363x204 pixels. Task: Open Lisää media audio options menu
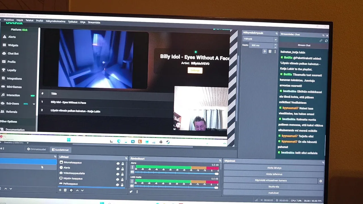[x=132, y=182]
